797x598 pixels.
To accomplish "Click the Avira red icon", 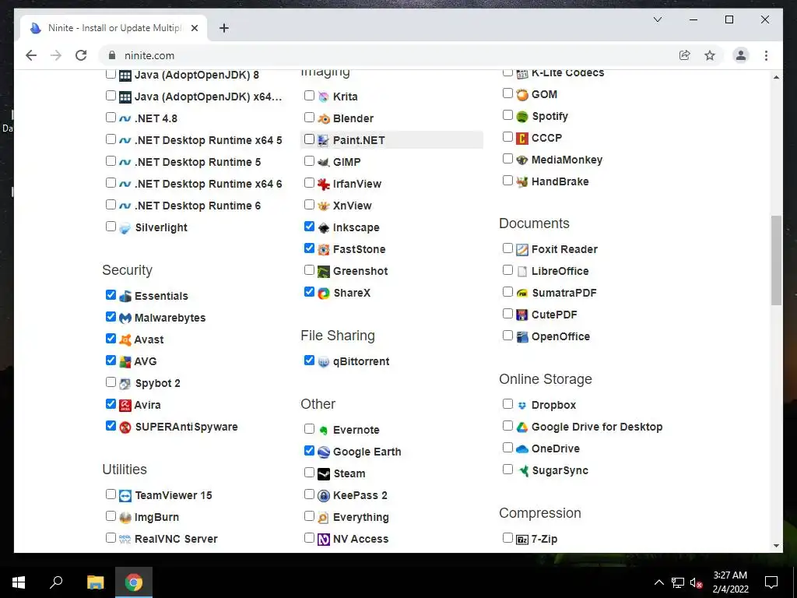I will [x=125, y=405].
